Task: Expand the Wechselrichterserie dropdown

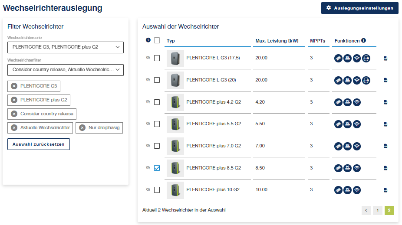Action: 66,47
